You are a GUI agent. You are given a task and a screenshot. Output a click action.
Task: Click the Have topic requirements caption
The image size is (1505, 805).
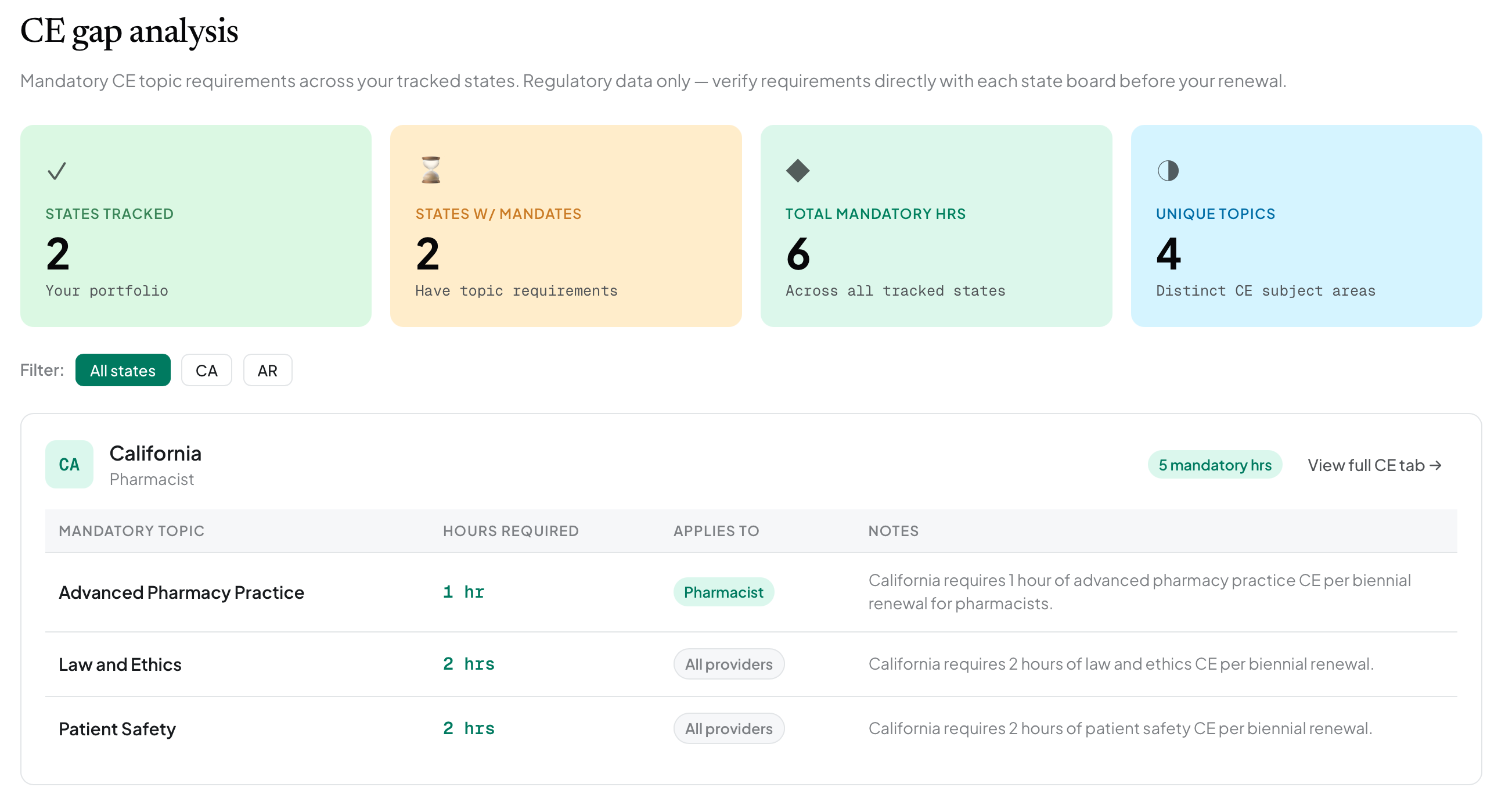pyautogui.click(x=516, y=290)
